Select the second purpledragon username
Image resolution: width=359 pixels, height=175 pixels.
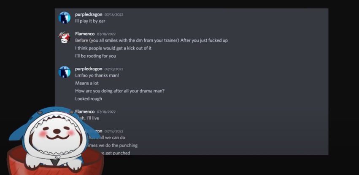89,69
